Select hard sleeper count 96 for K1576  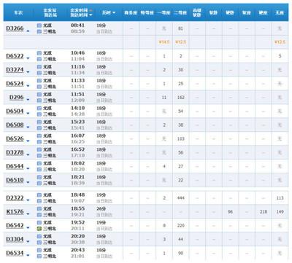tap(230, 212)
